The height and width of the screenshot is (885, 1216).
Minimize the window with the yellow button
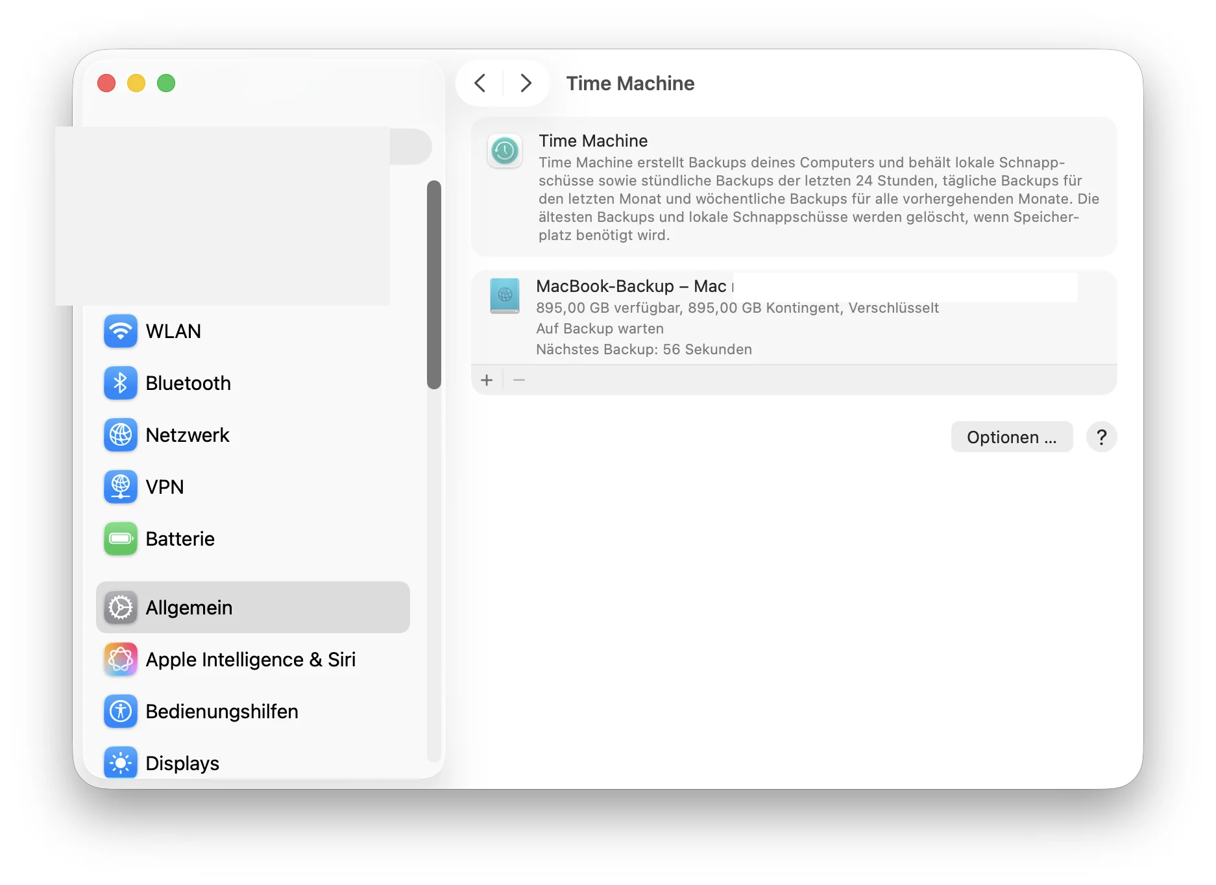coord(136,83)
